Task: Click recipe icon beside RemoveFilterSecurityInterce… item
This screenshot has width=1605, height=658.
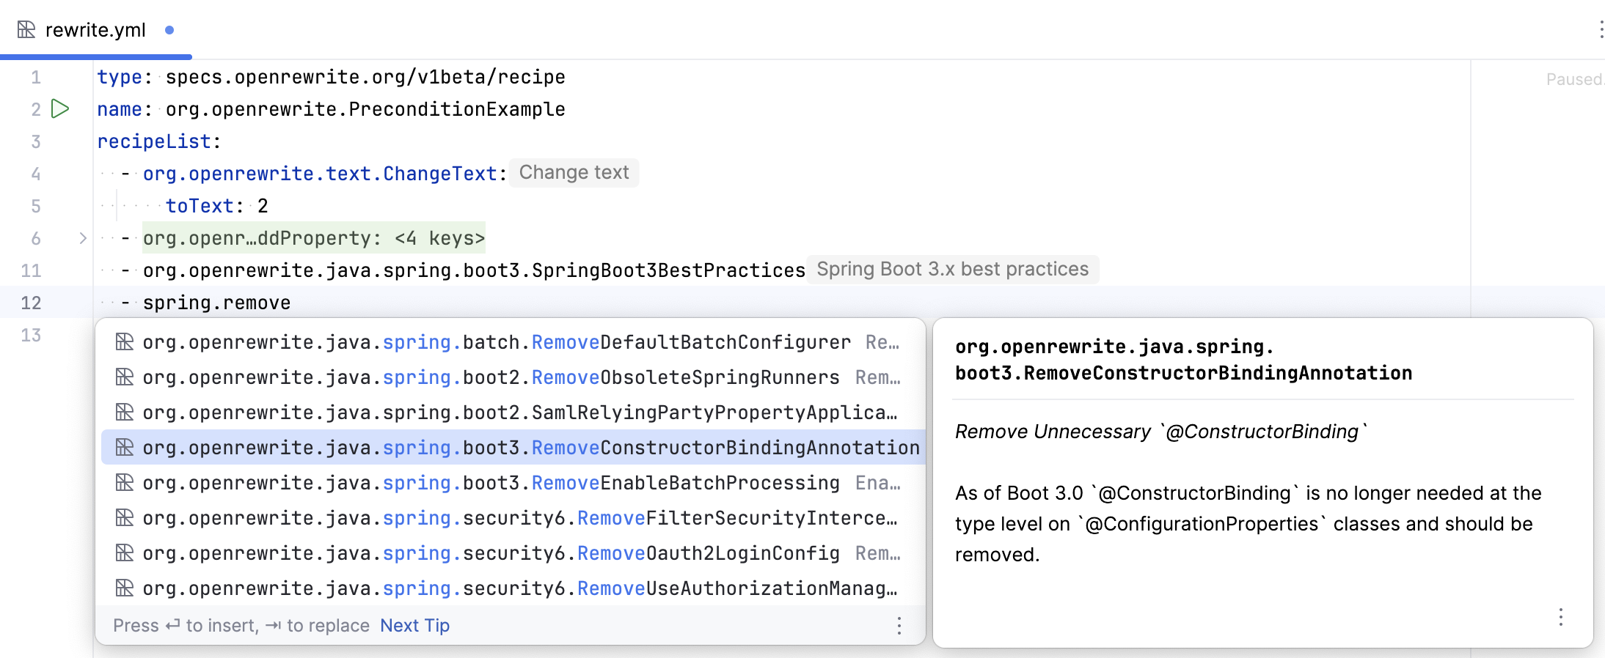Action: coord(125,518)
